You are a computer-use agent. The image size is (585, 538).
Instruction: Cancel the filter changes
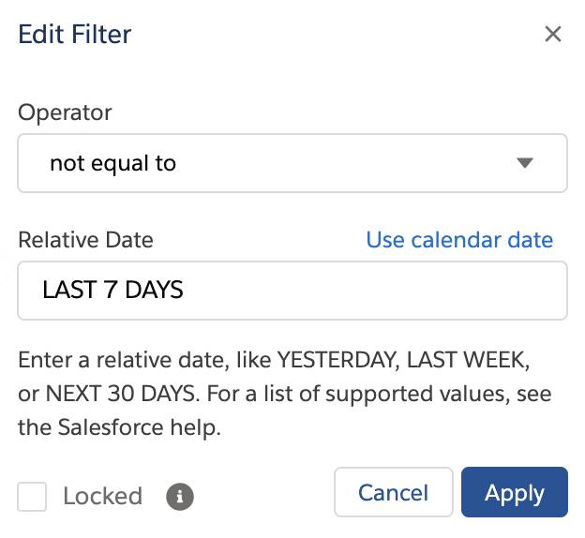click(393, 492)
